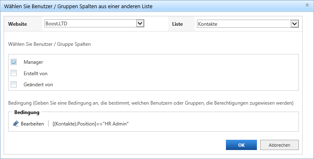Open the Liste dropdown showing Kontakte
The width and height of the screenshot is (314, 159).
click(248, 24)
